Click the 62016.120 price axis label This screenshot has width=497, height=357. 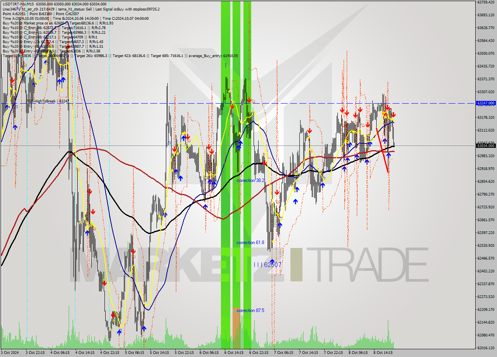486,348
